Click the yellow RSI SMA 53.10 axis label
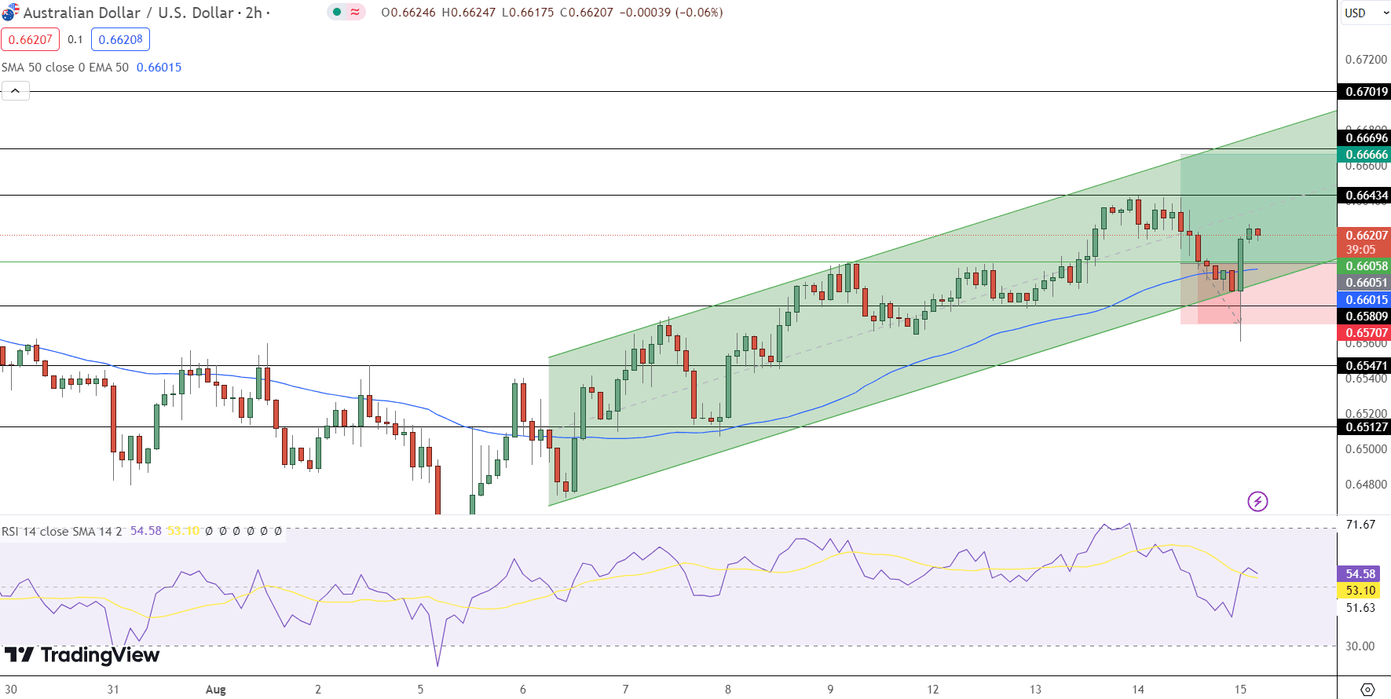 coord(1360,591)
